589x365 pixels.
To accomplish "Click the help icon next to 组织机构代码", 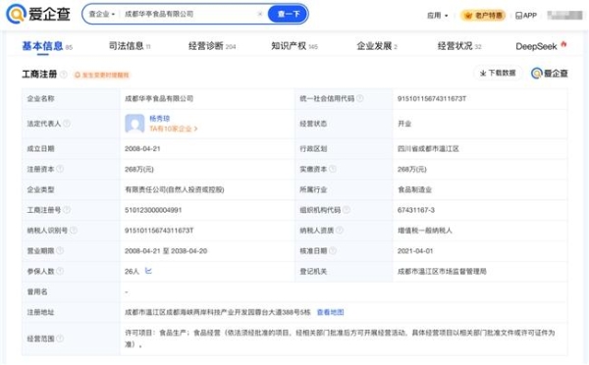I will (x=347, y=210).
